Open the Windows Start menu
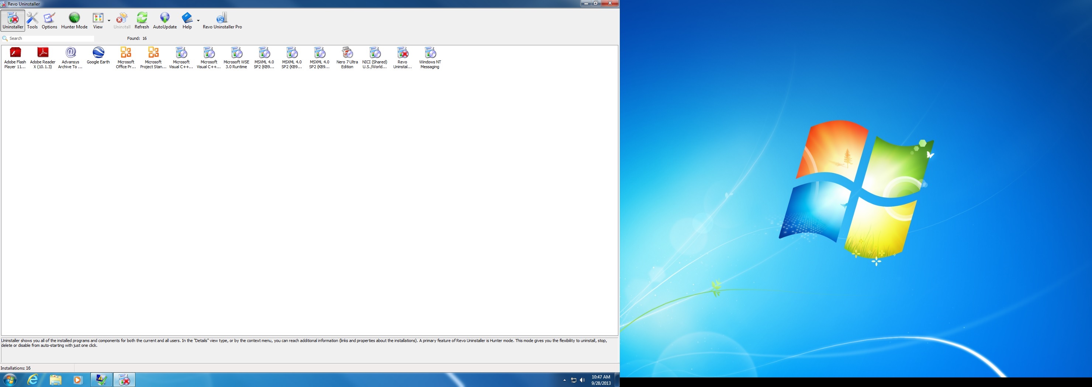This screenshot has height=387, width=1092. coord(10,380)
